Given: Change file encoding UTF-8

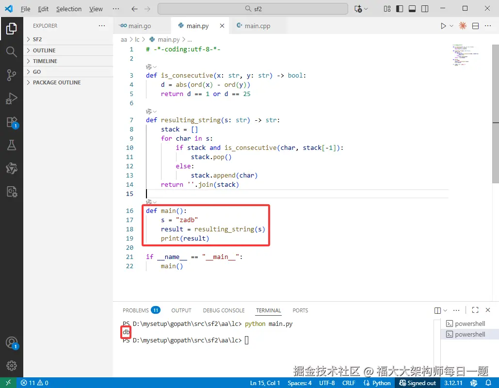Looking at the screenshot, I should click(x=327, y=383).
